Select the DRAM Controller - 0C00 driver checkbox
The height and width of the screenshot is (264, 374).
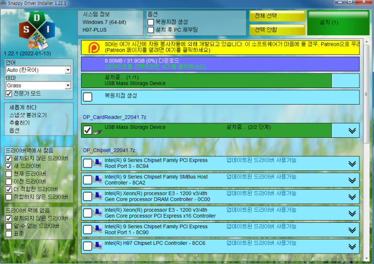pos(88,197)
